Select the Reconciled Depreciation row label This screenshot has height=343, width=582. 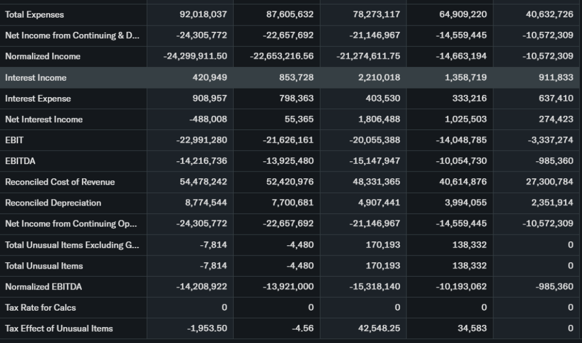point(53,203)
